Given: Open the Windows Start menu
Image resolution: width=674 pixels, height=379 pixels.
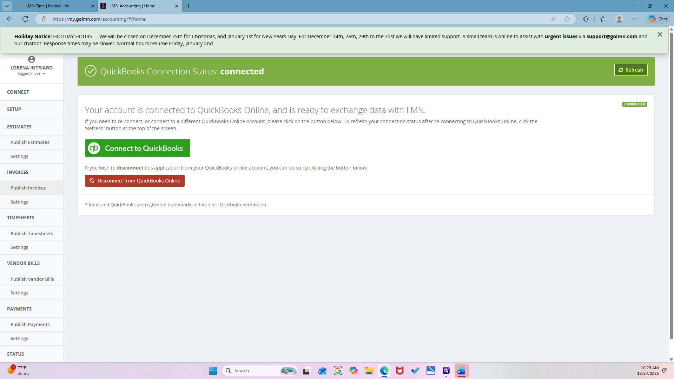Looking at the screenshot, I should pyautogui.click(x=213, y=371).
